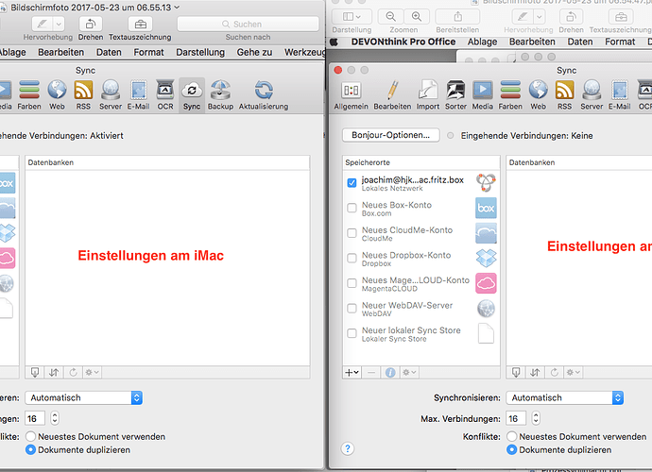Uncheck joachim@hjk...ac.fritz.box sync location
This screenshot has height=472, width=652.
(352, 183)
